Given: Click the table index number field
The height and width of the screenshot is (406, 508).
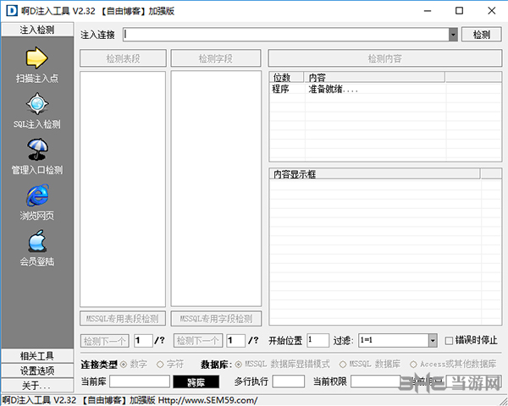Looking at the screenshot, I should tap(143, 341).
